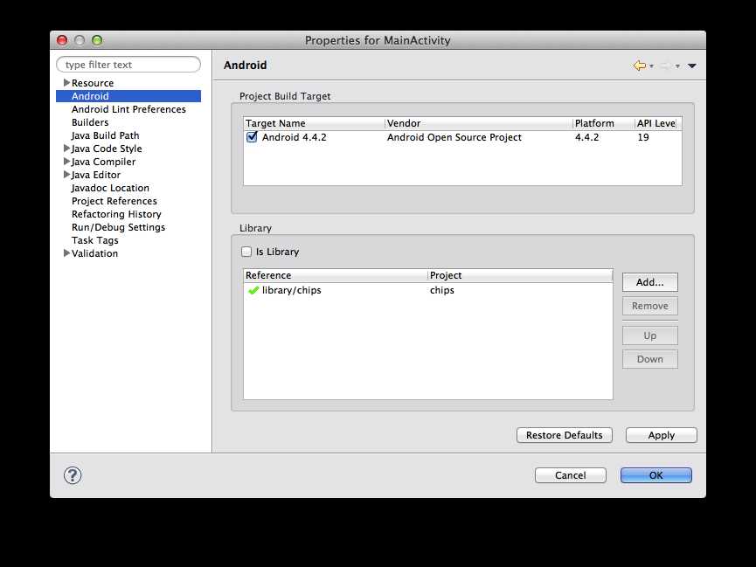Expand the Resource tree node
This screenshot has width=756, height=567.
66,83
